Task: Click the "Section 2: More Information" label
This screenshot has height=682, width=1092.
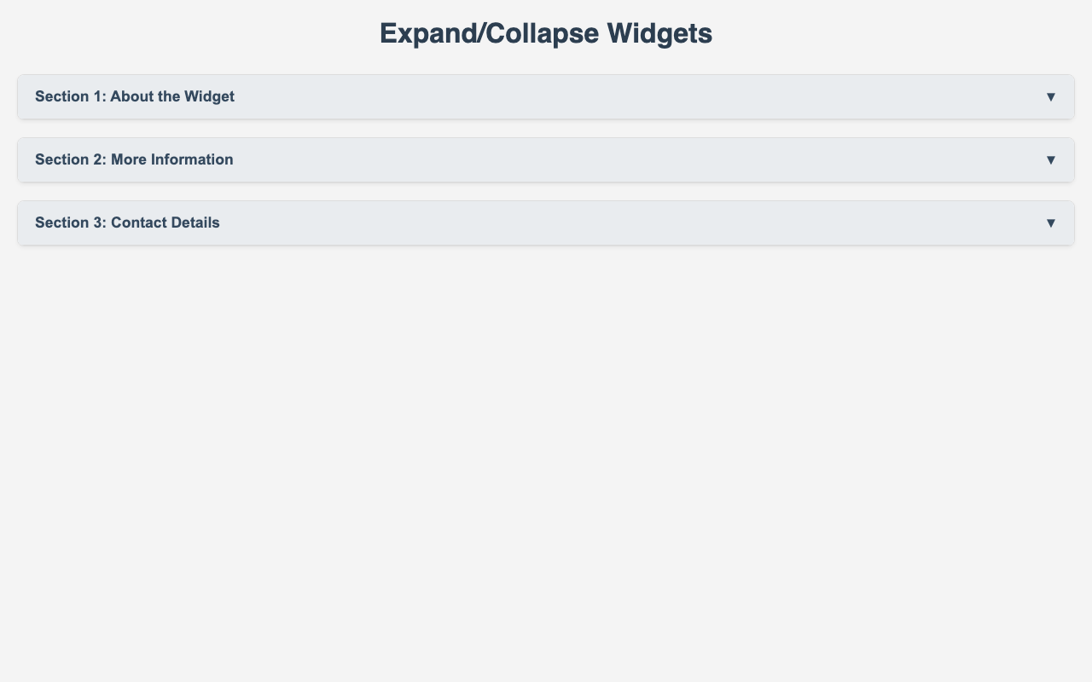Action: 134,160
